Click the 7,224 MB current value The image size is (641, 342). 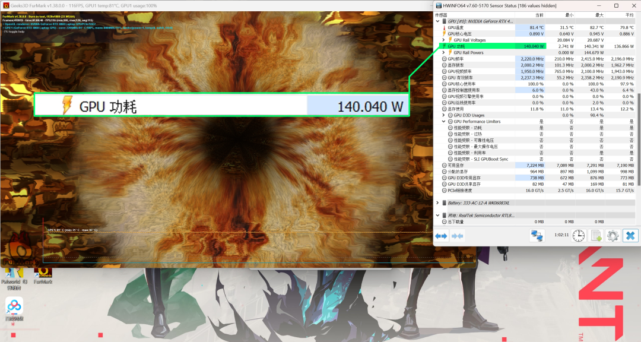pyautogui.click(x=535, y=165)
